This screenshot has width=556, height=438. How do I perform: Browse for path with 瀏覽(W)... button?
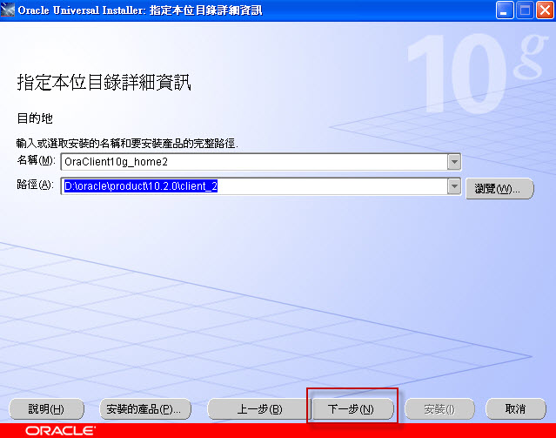click(x=499, y=188)
